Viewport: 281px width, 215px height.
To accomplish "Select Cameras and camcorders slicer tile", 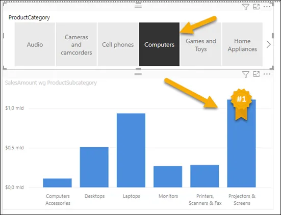I will pyautogui.click(x=76, y=44).
